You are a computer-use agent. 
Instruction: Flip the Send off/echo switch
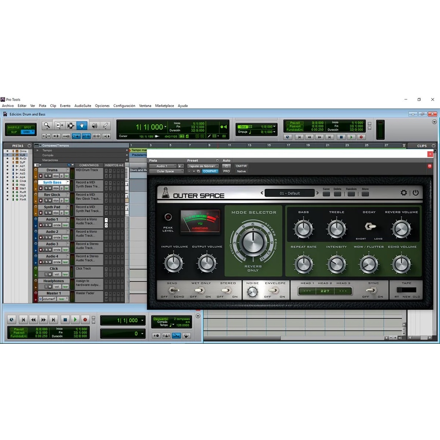172,290
